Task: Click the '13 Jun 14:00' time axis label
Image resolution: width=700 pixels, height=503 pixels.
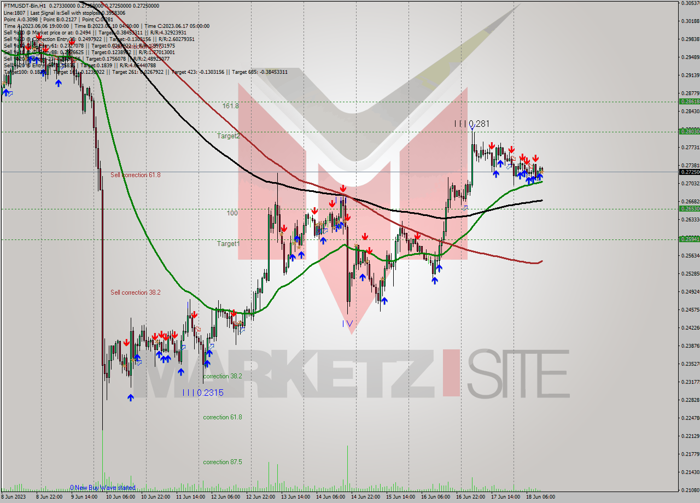Action: (295, 498)
